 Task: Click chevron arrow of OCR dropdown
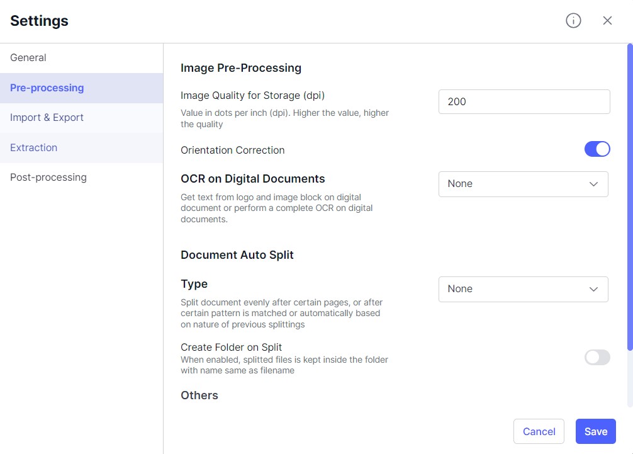[x=593, y=184]
